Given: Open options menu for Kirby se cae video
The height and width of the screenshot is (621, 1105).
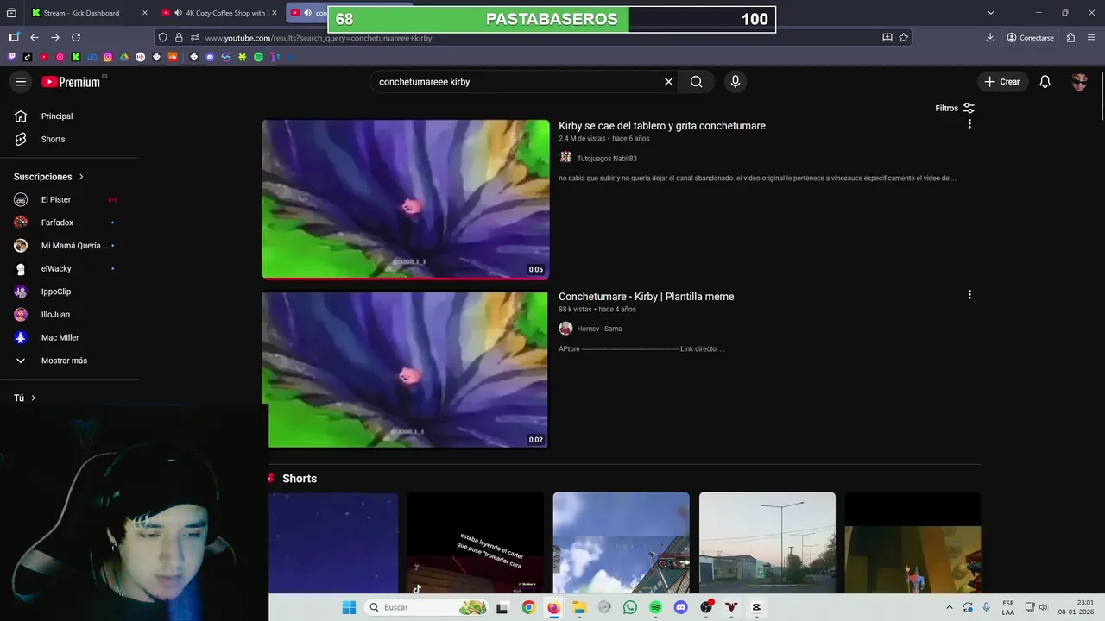Looking at the screenshot, I should point(969,124).
